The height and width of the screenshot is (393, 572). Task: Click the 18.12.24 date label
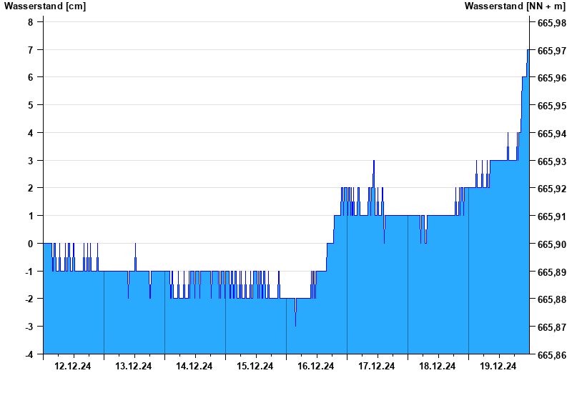point(438,367)
